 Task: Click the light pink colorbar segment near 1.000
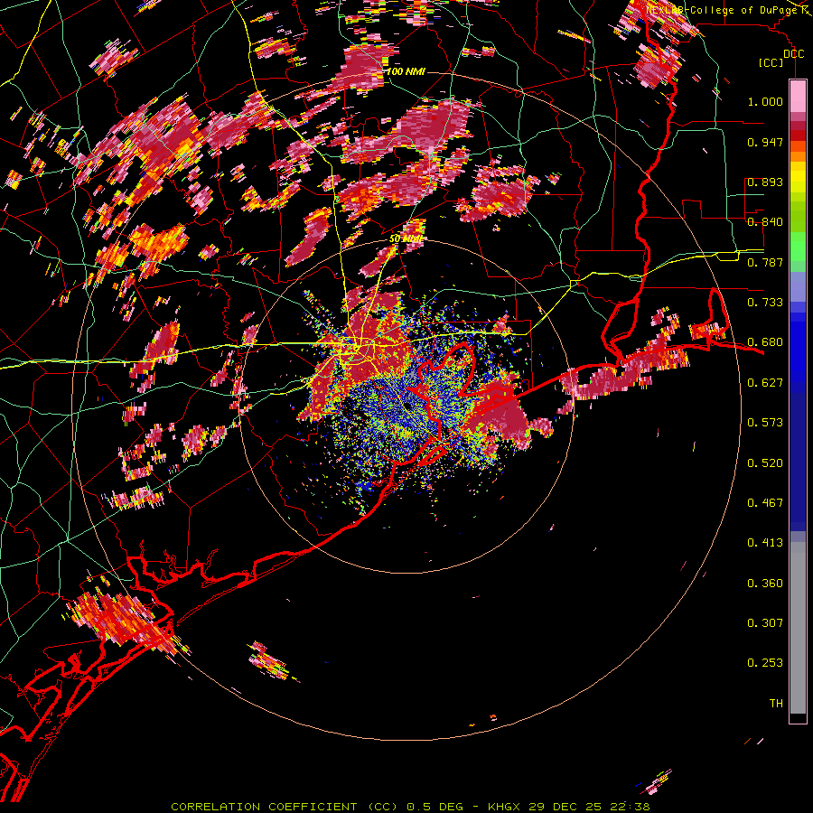click(798, 97)
